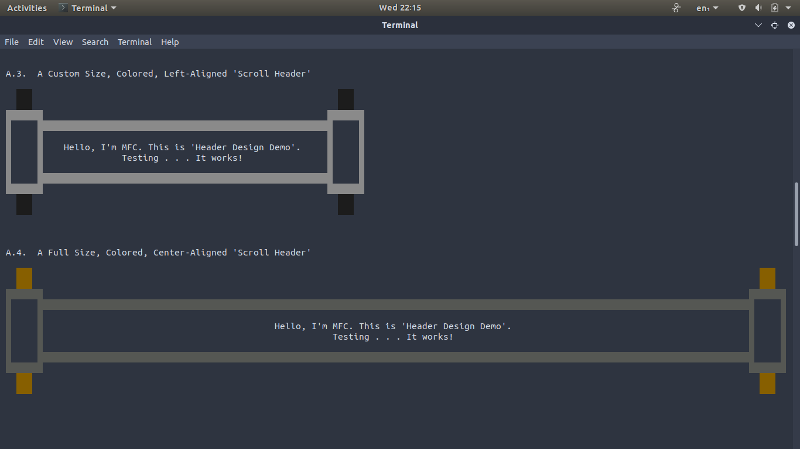Open the en1 keyboard layout dropdown
The width and height of the screenshot is (800, 449).
pos(706,8)
